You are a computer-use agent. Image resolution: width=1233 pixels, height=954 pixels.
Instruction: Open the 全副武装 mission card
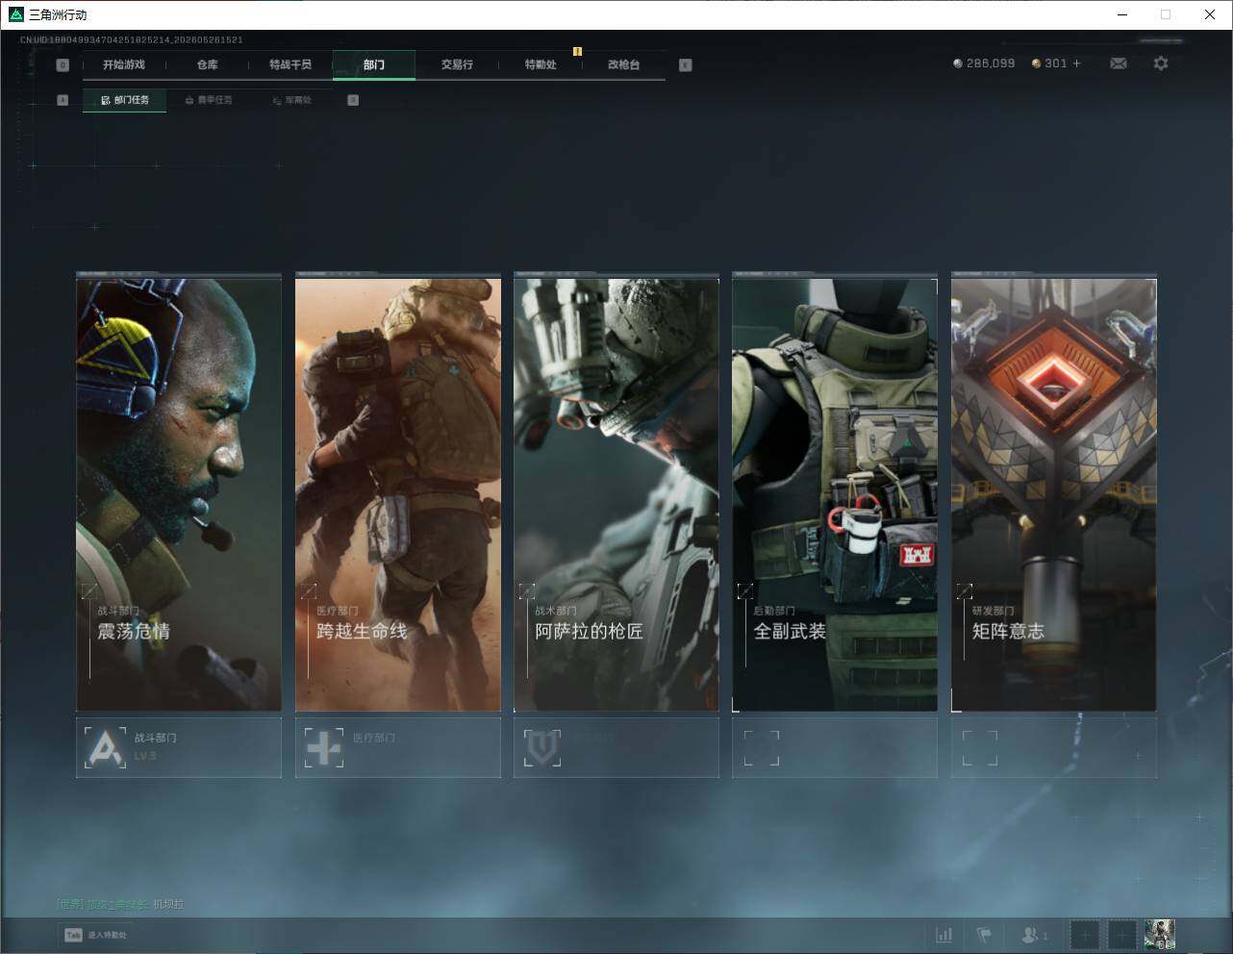coord(835,494)
